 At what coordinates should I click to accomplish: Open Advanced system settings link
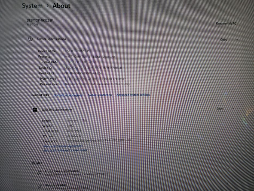point(133,95)
